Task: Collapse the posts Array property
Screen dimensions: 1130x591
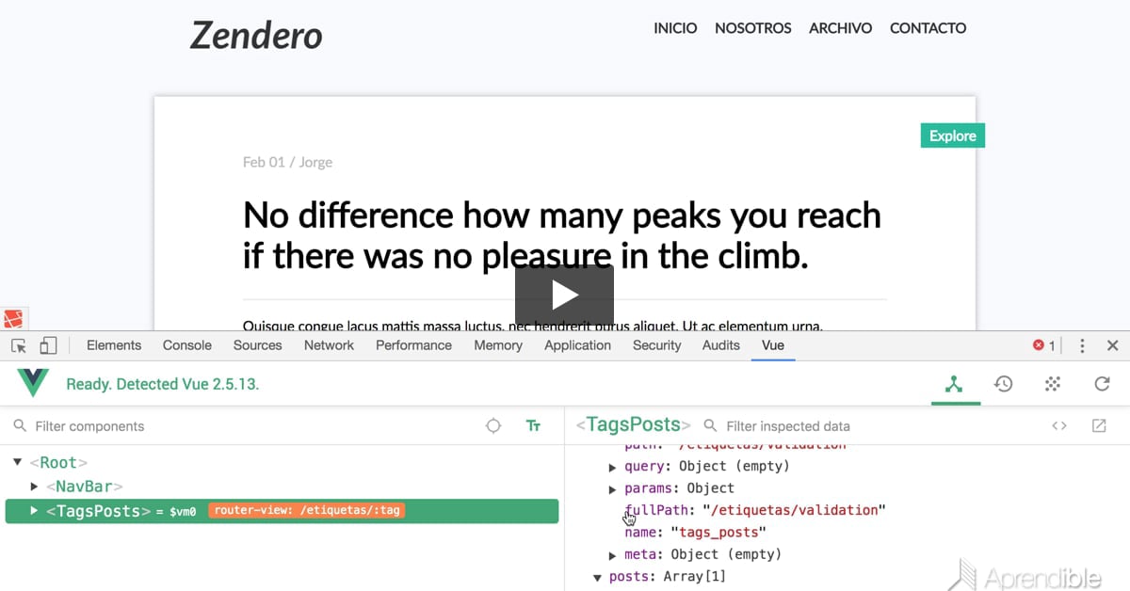Action: (x=597, y=577)
